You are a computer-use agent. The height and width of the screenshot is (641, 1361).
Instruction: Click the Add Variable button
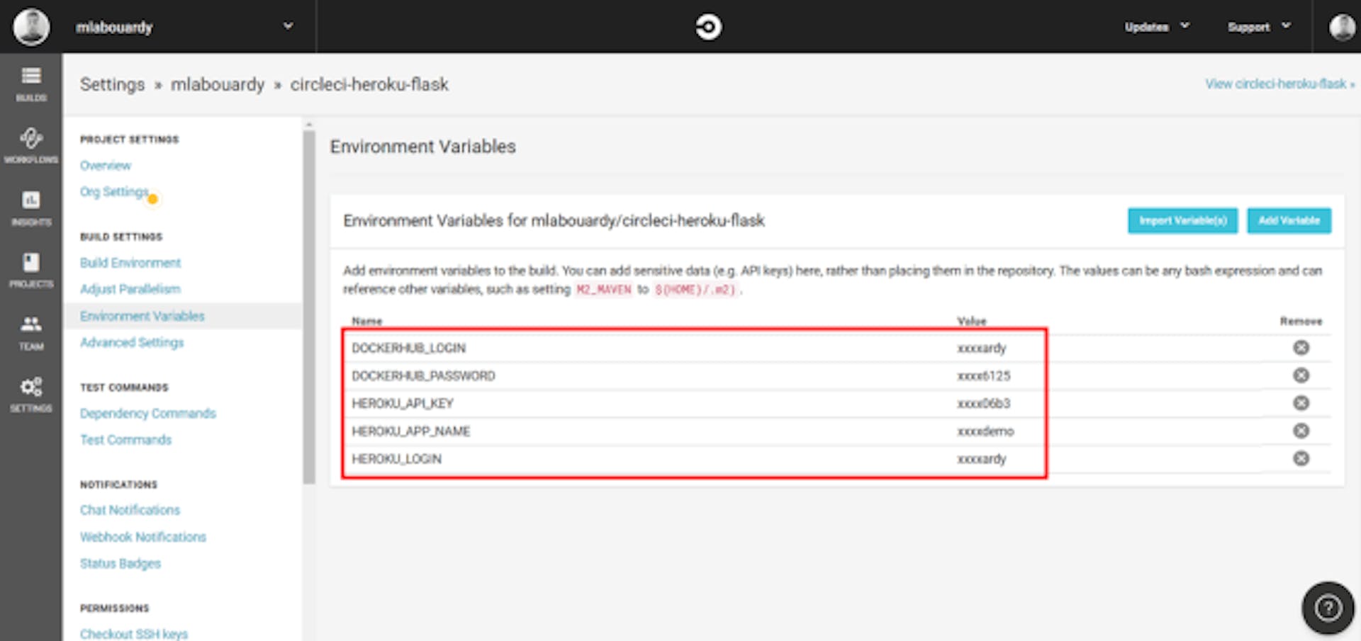(x=1289, y=220)
